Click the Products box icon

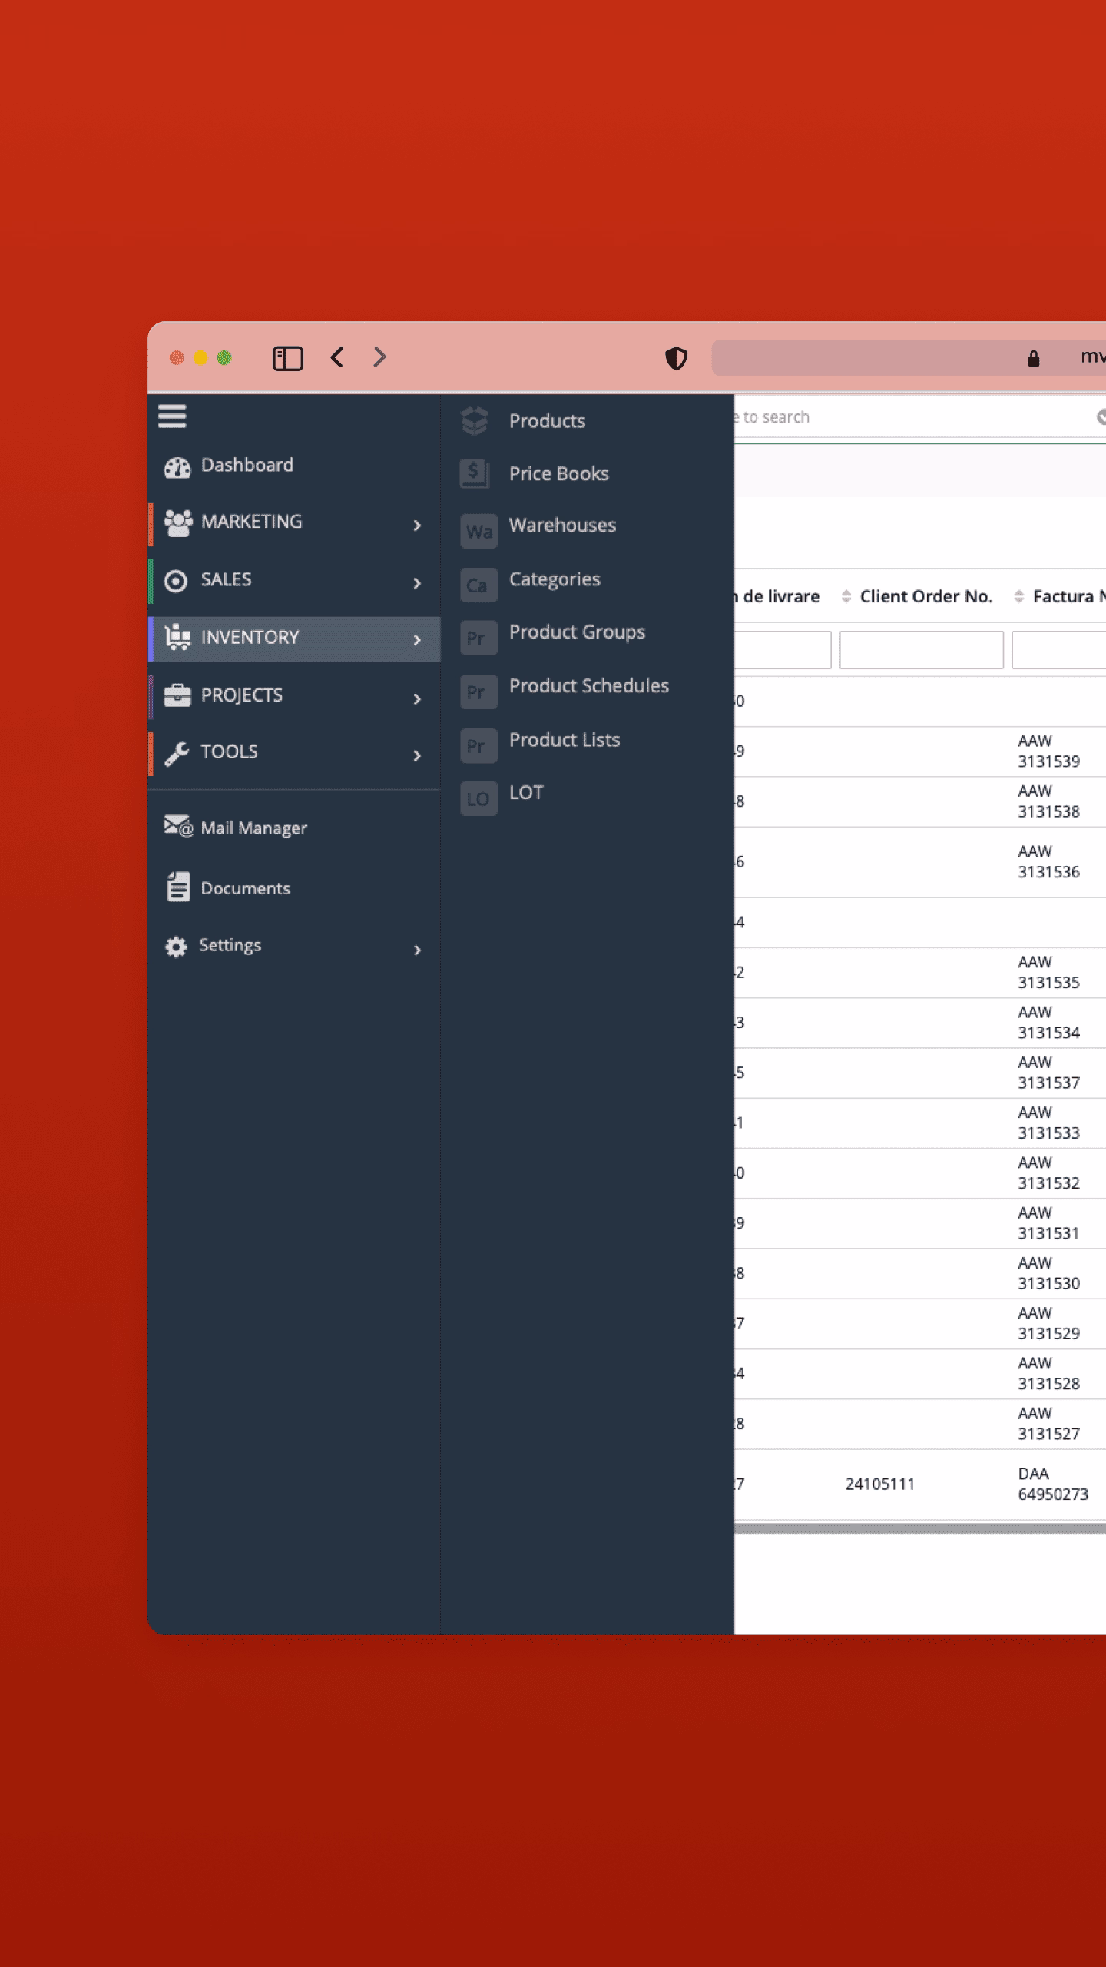tap(475, 421)
